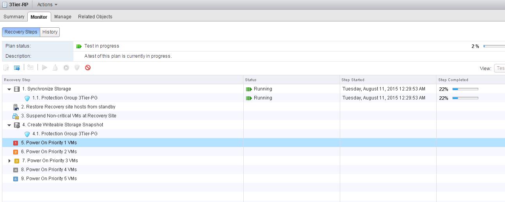The height and width of the screenshot is (202, 505).
Task: Click the Edit recovery plan toolbar icon
Action: (x=6, y=67)
